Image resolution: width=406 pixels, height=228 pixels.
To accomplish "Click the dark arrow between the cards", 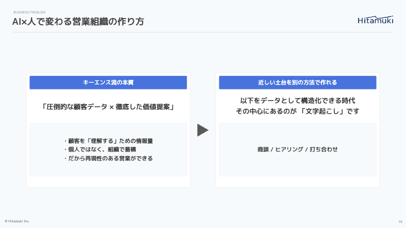I will click(x=203, y=130).
